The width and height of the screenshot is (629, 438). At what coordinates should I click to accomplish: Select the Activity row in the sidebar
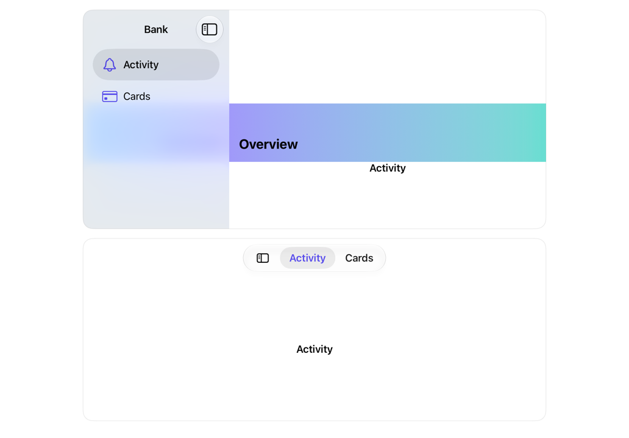pyautogui.click(x=156, y=64)
